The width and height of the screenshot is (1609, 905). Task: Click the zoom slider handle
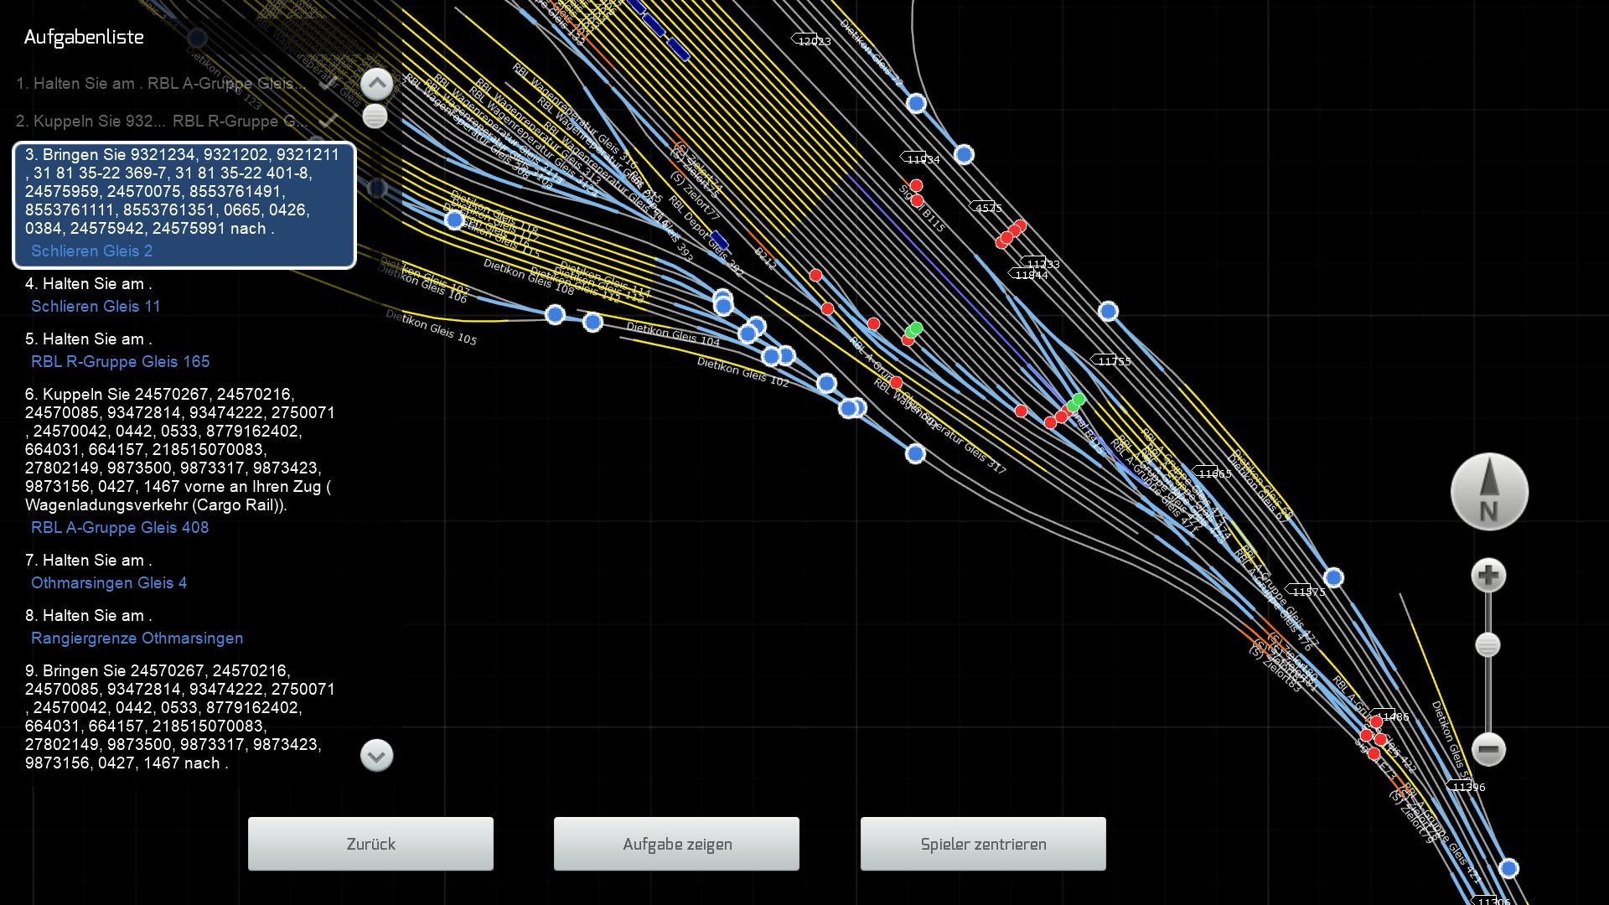[1487, 645]
